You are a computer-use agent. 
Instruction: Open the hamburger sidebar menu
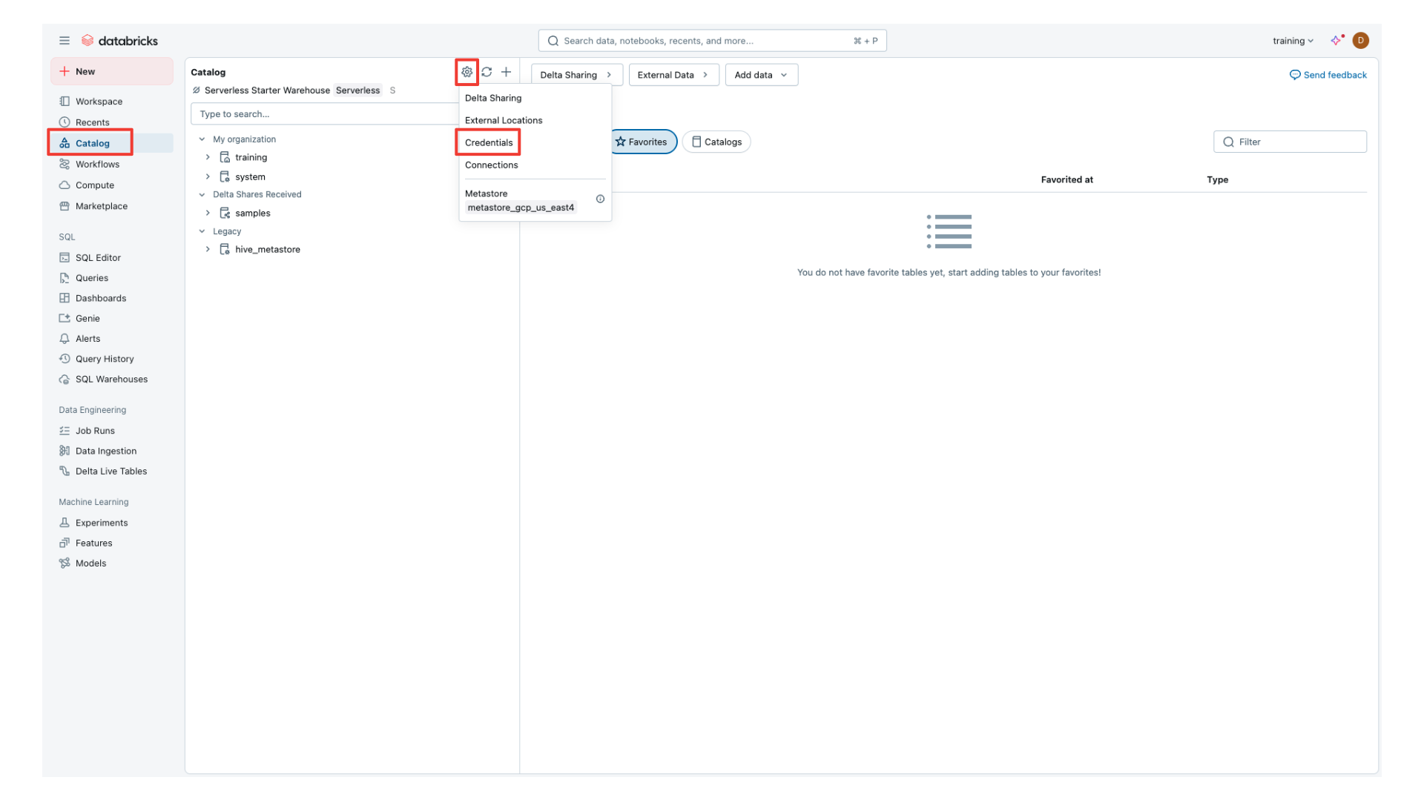pyautogui.click(x=65, y=41)
